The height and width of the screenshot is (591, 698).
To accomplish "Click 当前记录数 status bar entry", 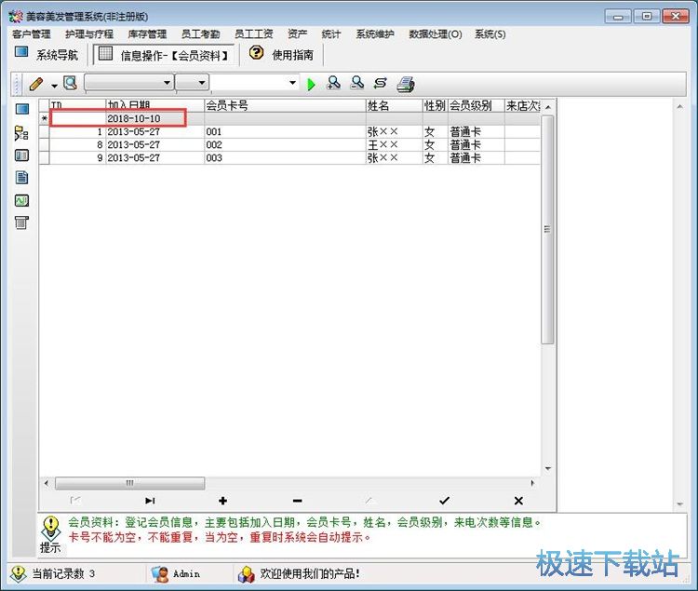I will point(62,573).
